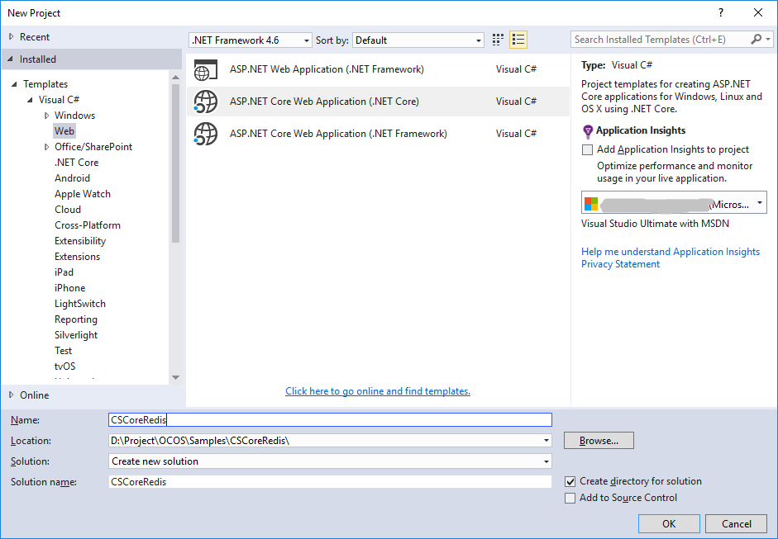Select ASP.NET Web Application (.NET Framework) icon

205,69
